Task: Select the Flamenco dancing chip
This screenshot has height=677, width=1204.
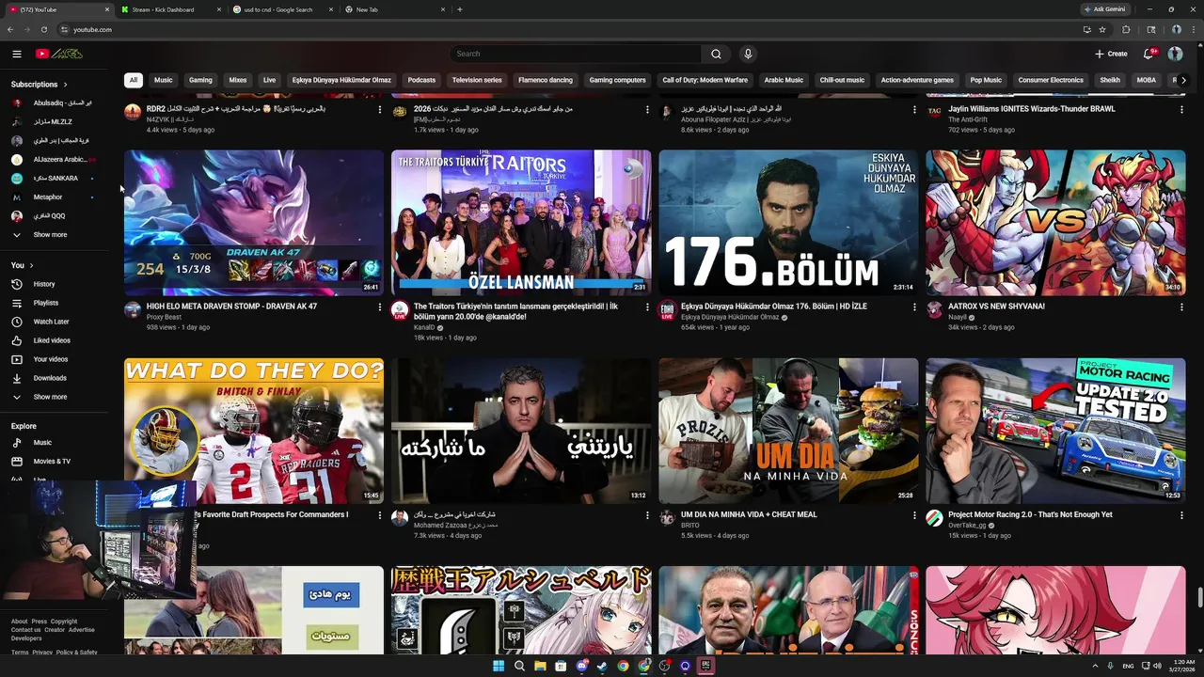Action: coord(546,80)
